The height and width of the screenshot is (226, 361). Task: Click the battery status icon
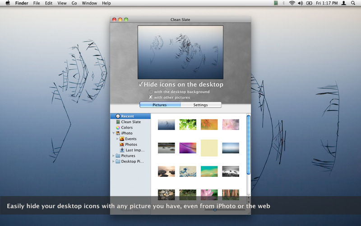click(309, 3)
